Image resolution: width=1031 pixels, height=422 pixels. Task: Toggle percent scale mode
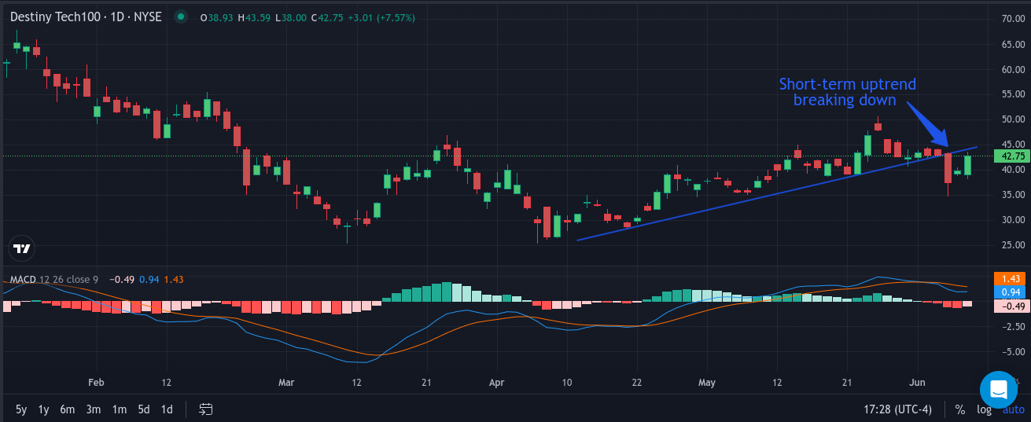[959, 409]
